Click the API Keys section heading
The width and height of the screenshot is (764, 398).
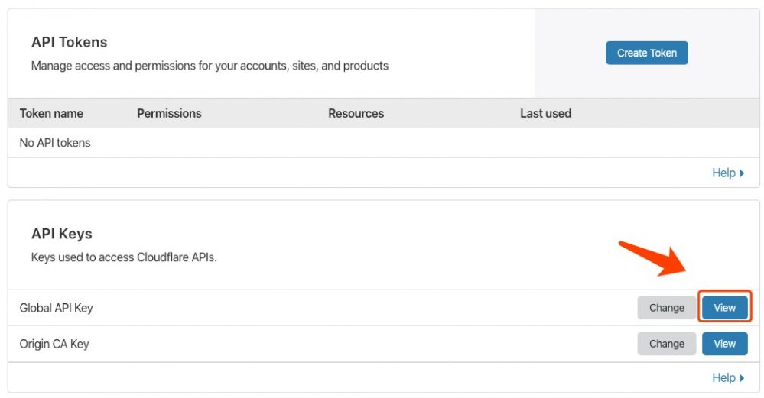click(x=61, y=234)
